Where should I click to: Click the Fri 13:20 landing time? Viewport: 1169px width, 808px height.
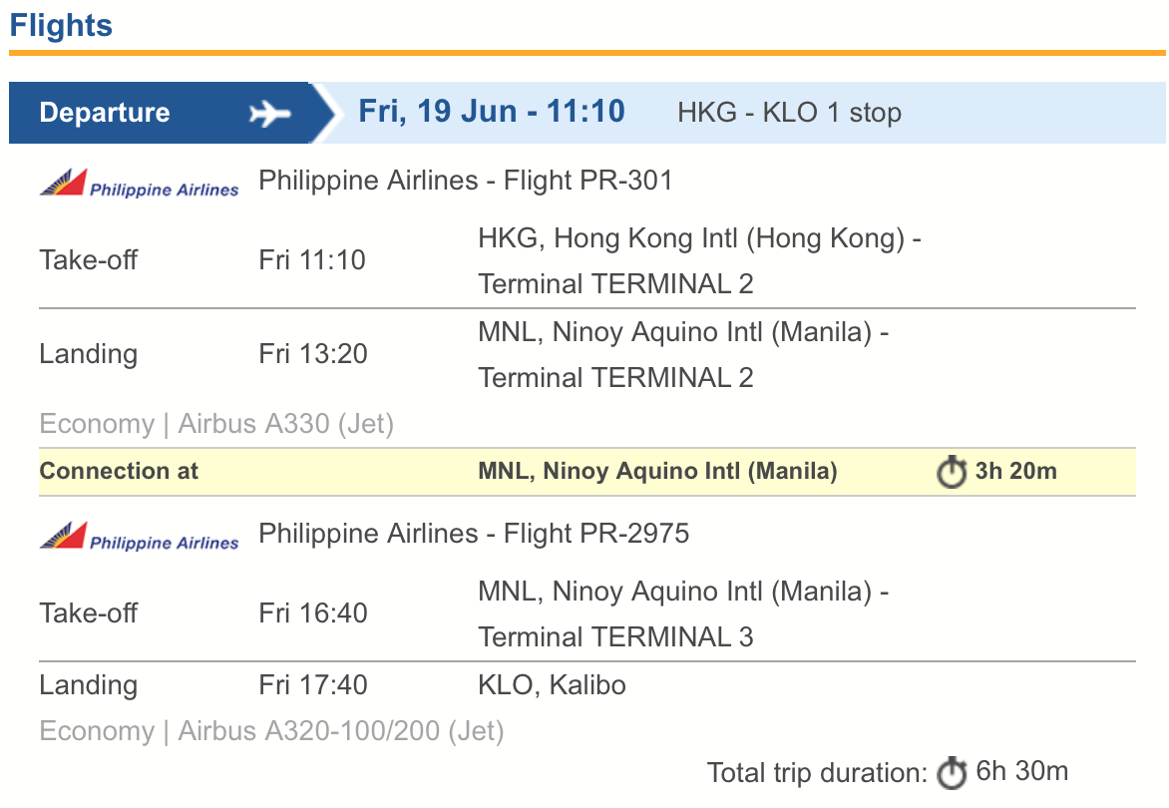312,354
